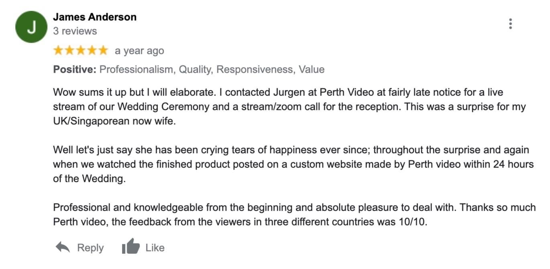Click the bold "Positive:" label
This screenshot has width=550, height=269.
pyautogui.click(x=75, y=70)
